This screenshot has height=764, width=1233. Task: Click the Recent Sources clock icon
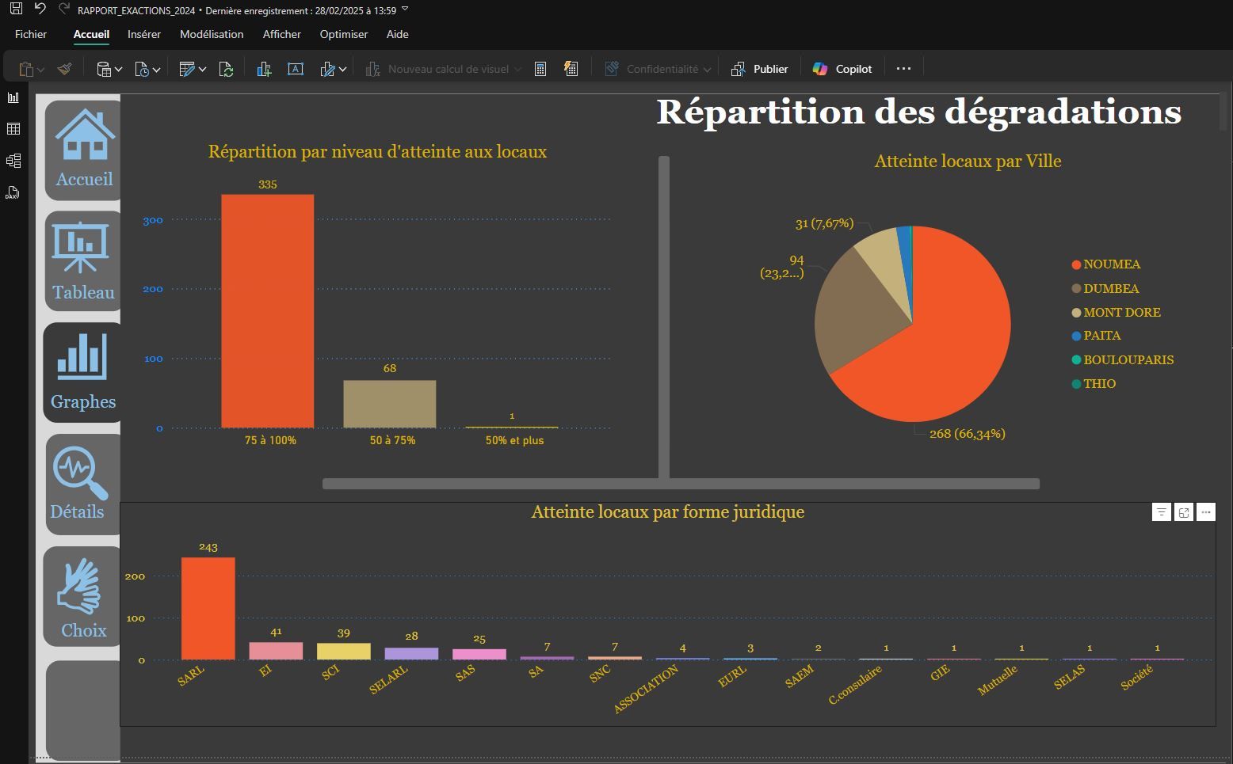pyautogui.click(x=142, y=69)
